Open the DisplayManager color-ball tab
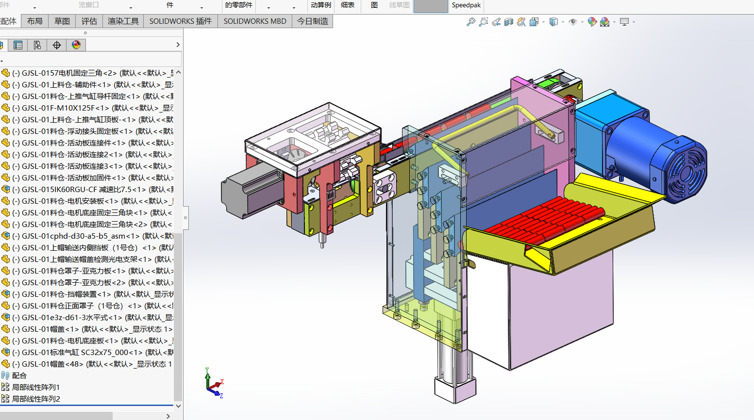Image resolution: width=754 pixels, height=420 pixels. pos(76,45)
